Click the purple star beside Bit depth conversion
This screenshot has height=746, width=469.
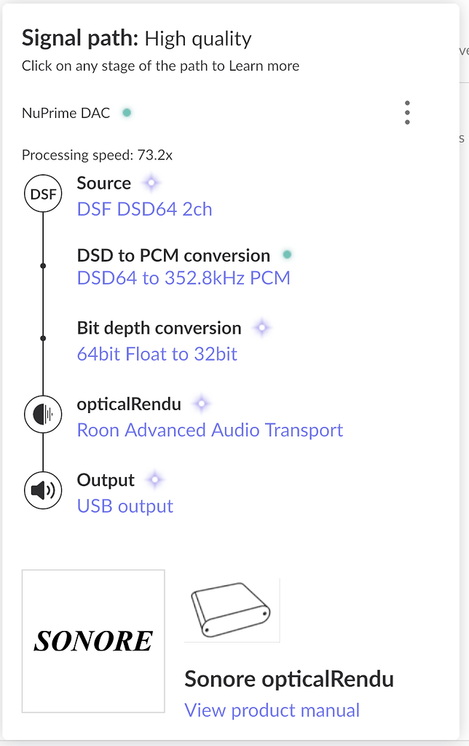(262, 328)
